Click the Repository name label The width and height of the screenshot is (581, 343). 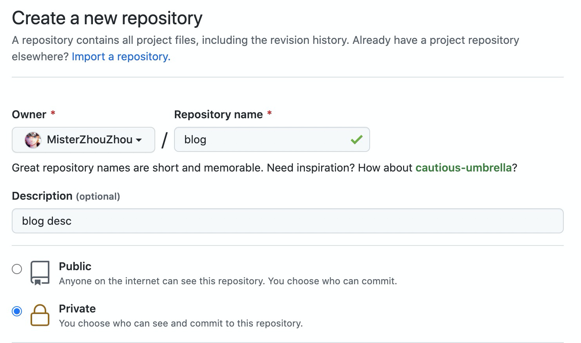218,115
